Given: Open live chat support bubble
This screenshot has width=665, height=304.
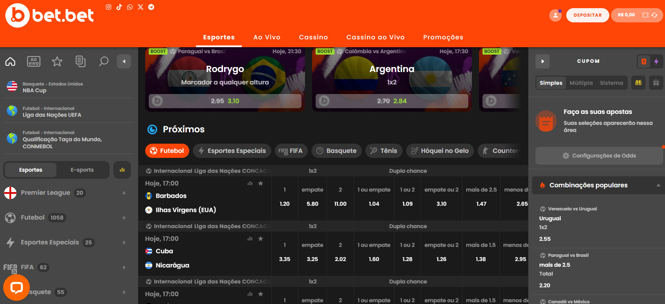Looking at the screenshot, I should (16, 288).
